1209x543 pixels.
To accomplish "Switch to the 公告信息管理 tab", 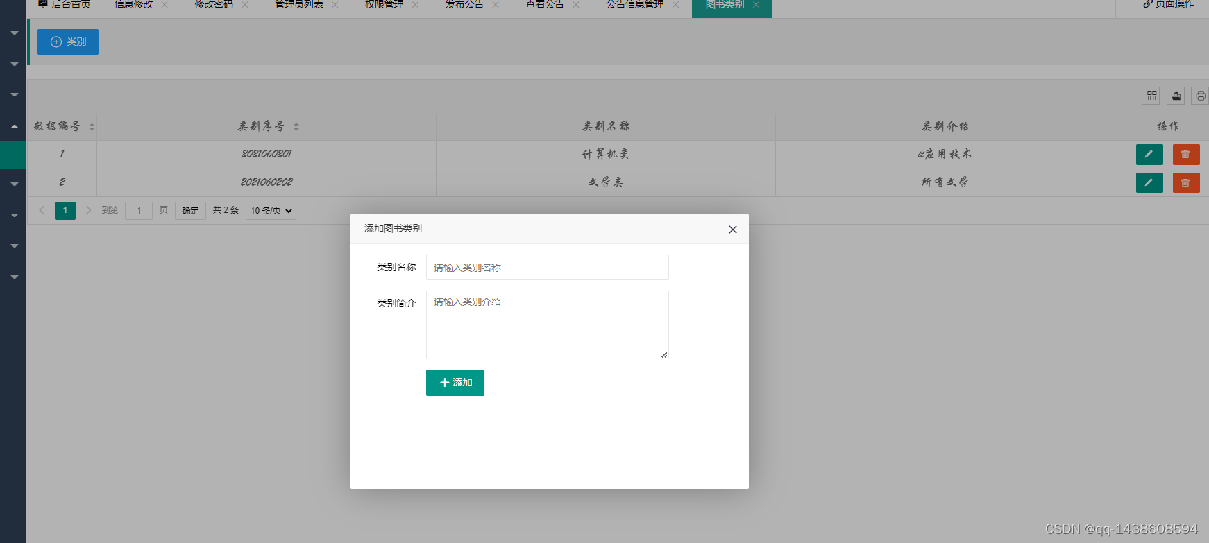I will point(635,4).
